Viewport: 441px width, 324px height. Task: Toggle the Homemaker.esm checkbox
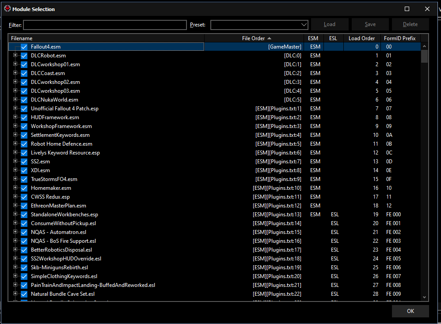click(x=24, y=188)
